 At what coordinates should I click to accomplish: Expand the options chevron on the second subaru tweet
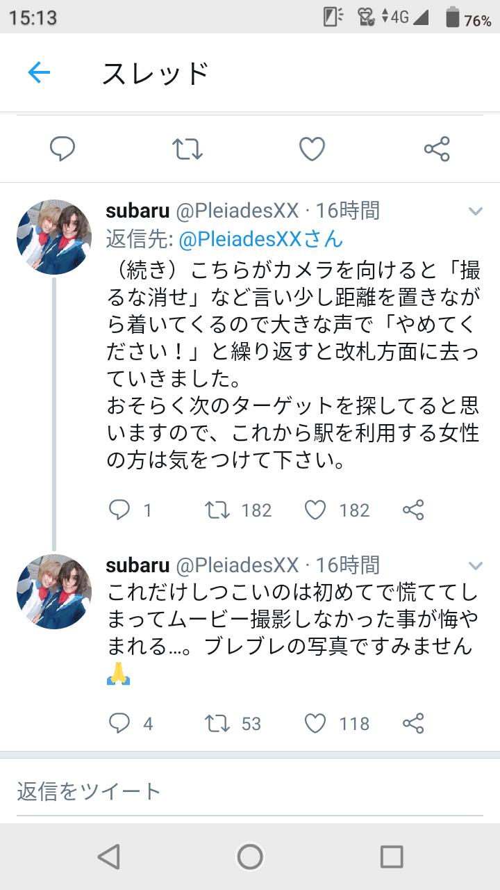pyautogui.click(x=475, y=565)
